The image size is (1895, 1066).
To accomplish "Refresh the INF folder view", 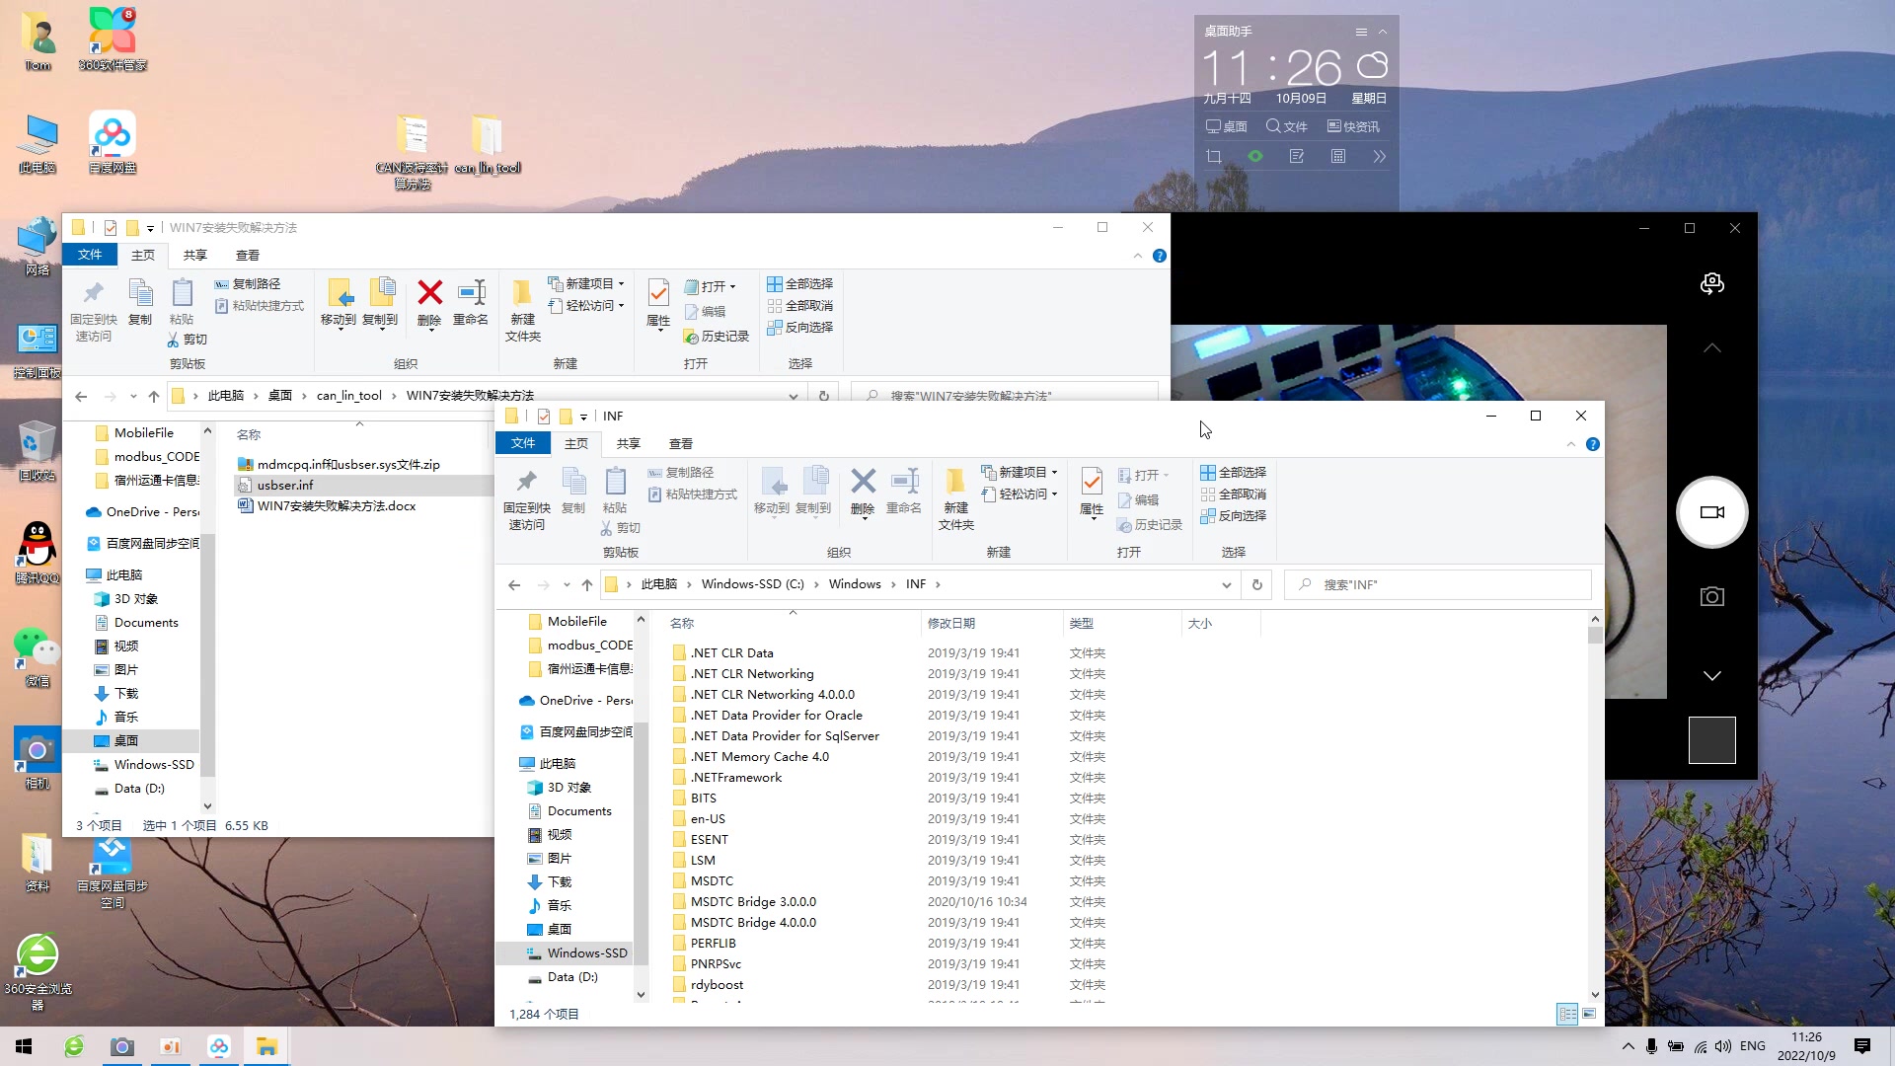I will (x=1256, y=584).
